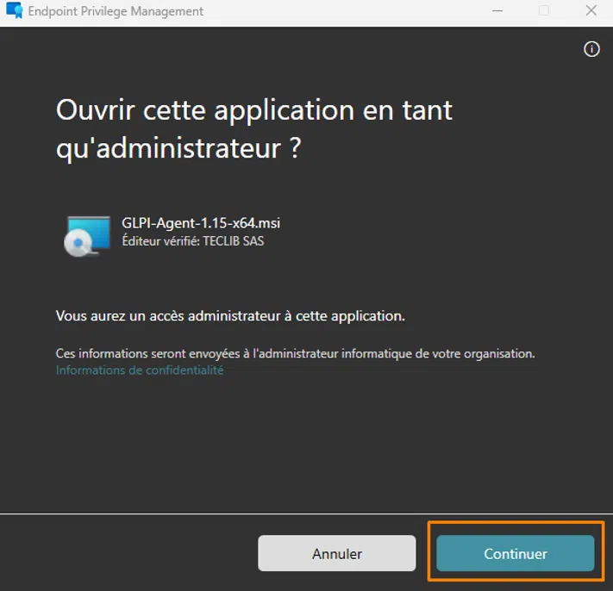This screenshot has width=613, height=591.
Task: Select the file name GLPI-Agent-1.15-x64.msi
Action: coord(201,223)
